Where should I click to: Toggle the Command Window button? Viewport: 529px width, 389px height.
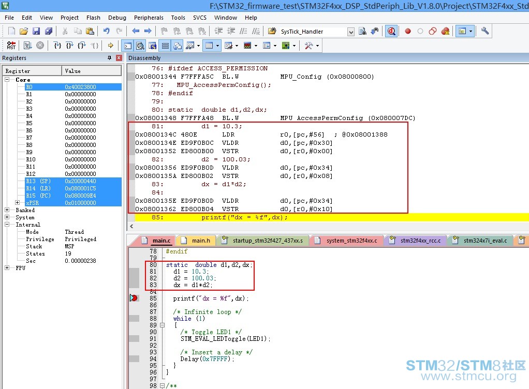point(128,46)
